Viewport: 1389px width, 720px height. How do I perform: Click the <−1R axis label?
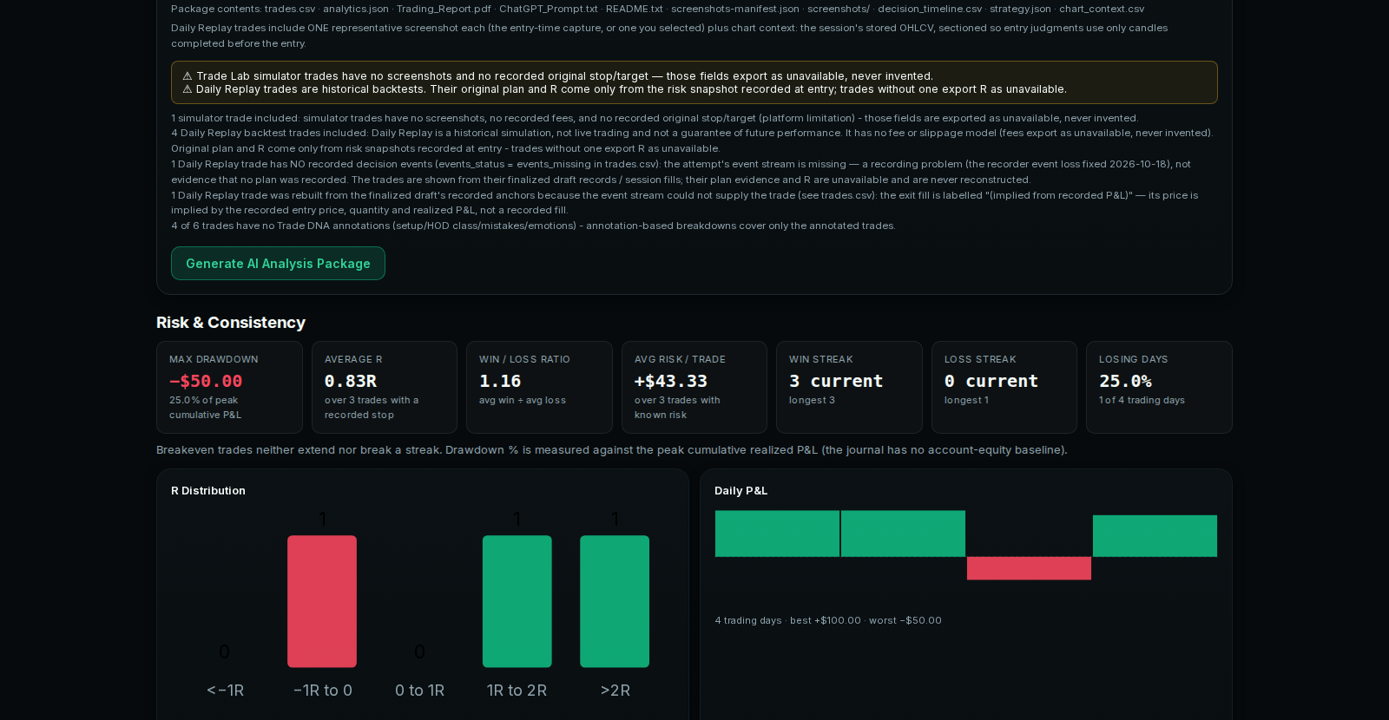click(225, 691)
